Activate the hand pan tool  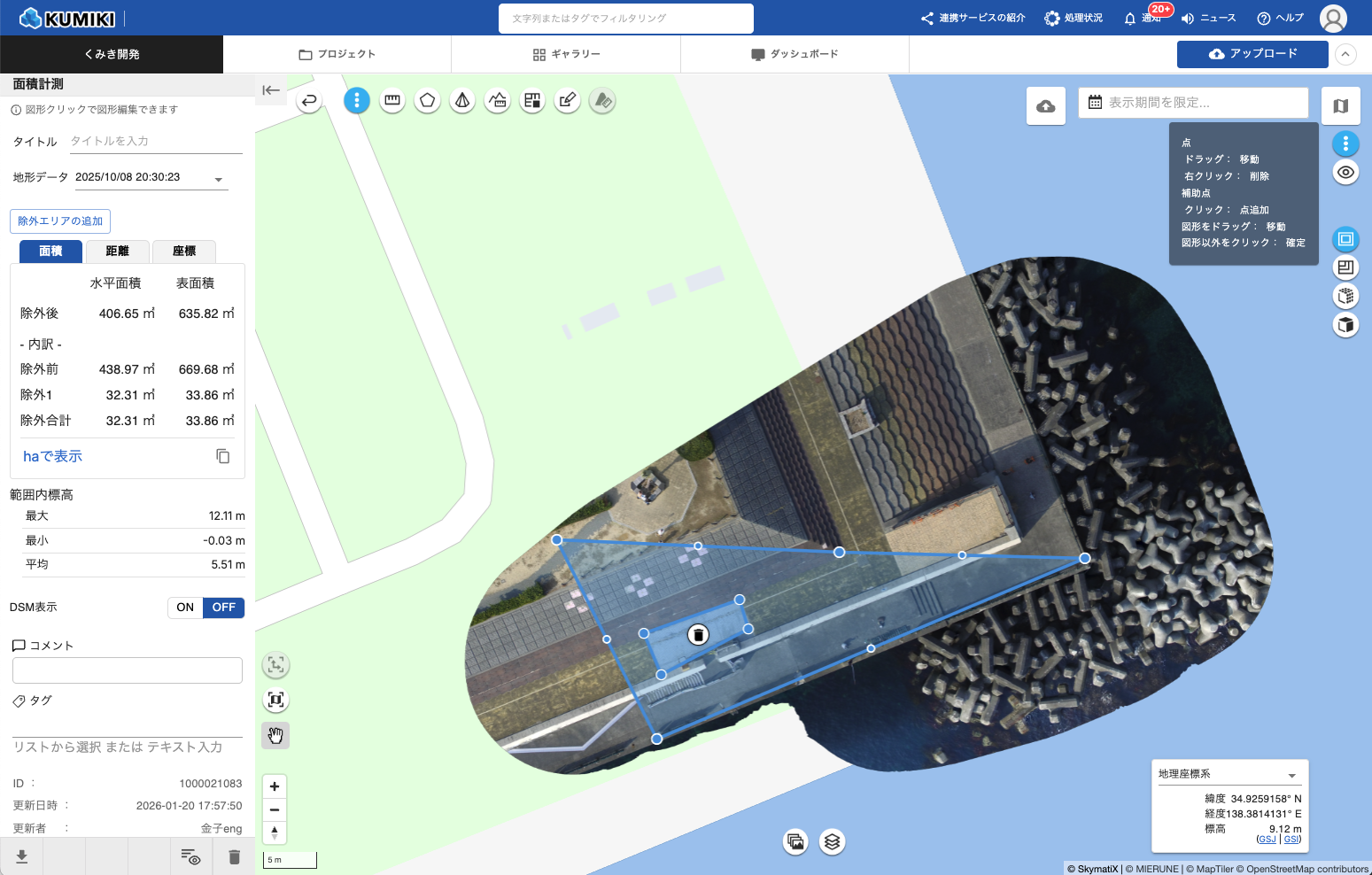point(275,735)
